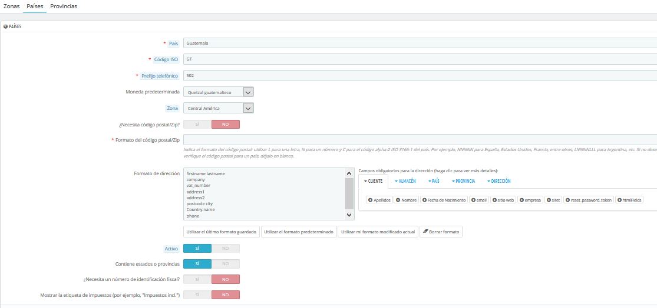Click the Prefijo telefónico label
This screenshot has height=308, width=657.
[160, 76]
